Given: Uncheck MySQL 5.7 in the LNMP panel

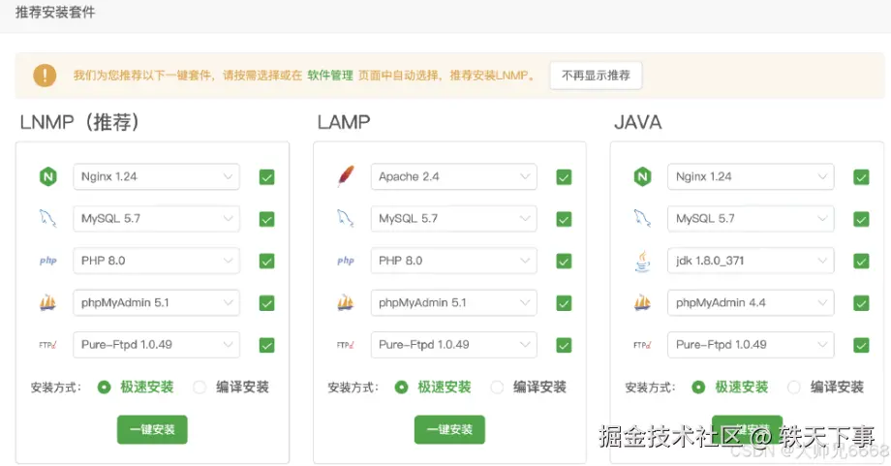Looking at the screenshot, I should click(x=266, y=219).
